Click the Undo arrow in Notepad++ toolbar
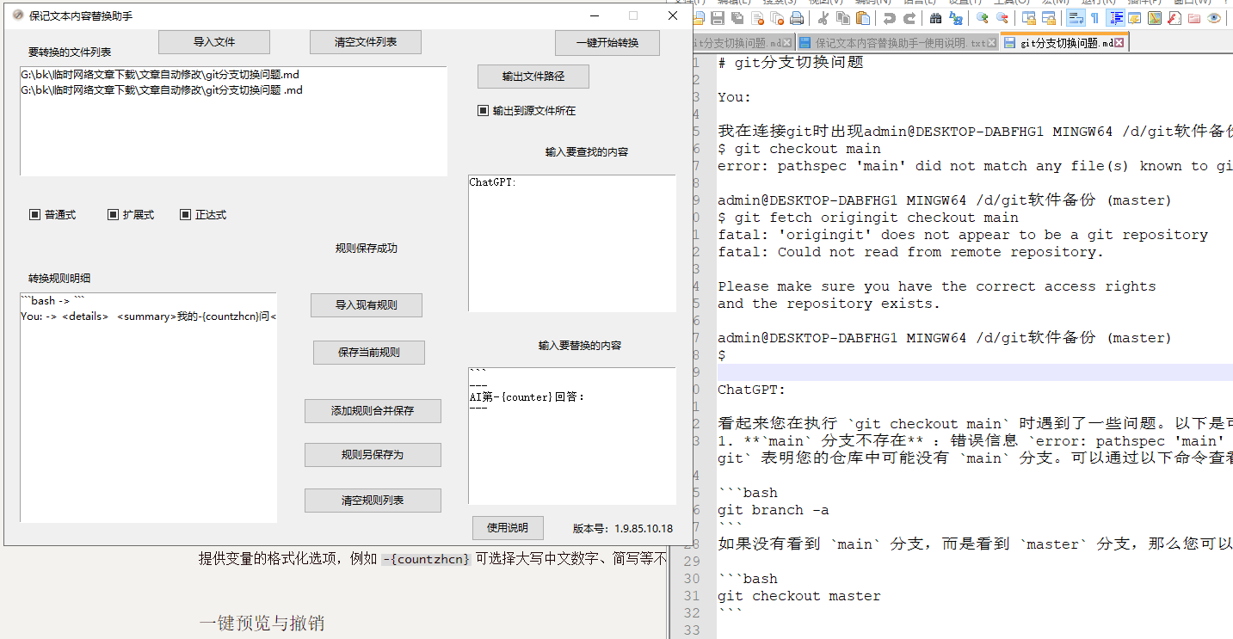This screenshot has height=639, width=1233. [889, 18]
